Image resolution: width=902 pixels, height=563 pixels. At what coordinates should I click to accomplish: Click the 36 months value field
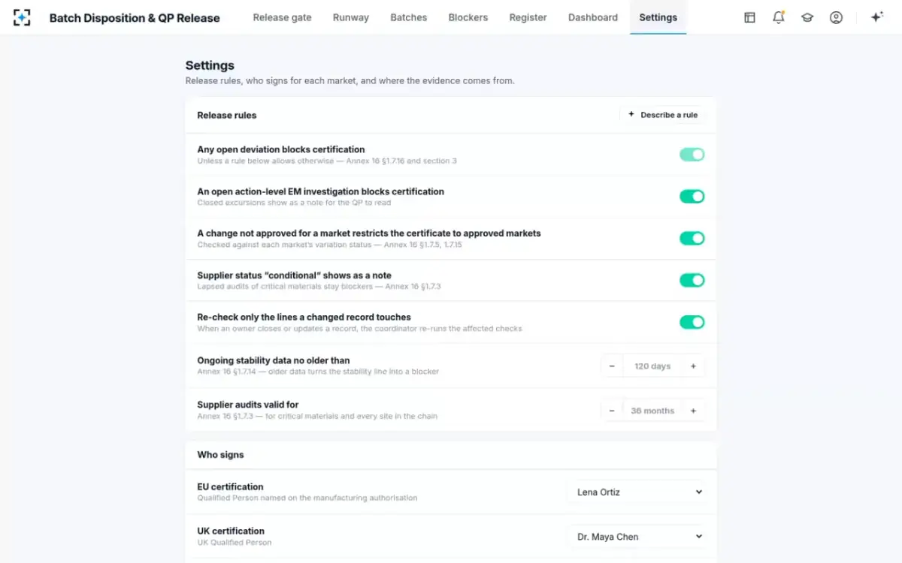(x=652, y=411)
